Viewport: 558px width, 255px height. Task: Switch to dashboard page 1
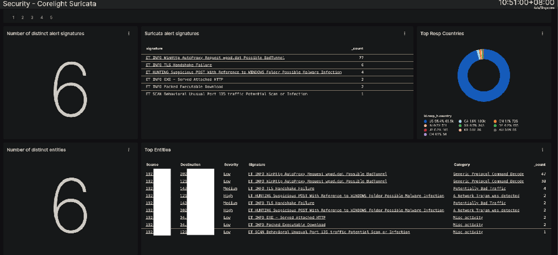[x=13, y=18]
